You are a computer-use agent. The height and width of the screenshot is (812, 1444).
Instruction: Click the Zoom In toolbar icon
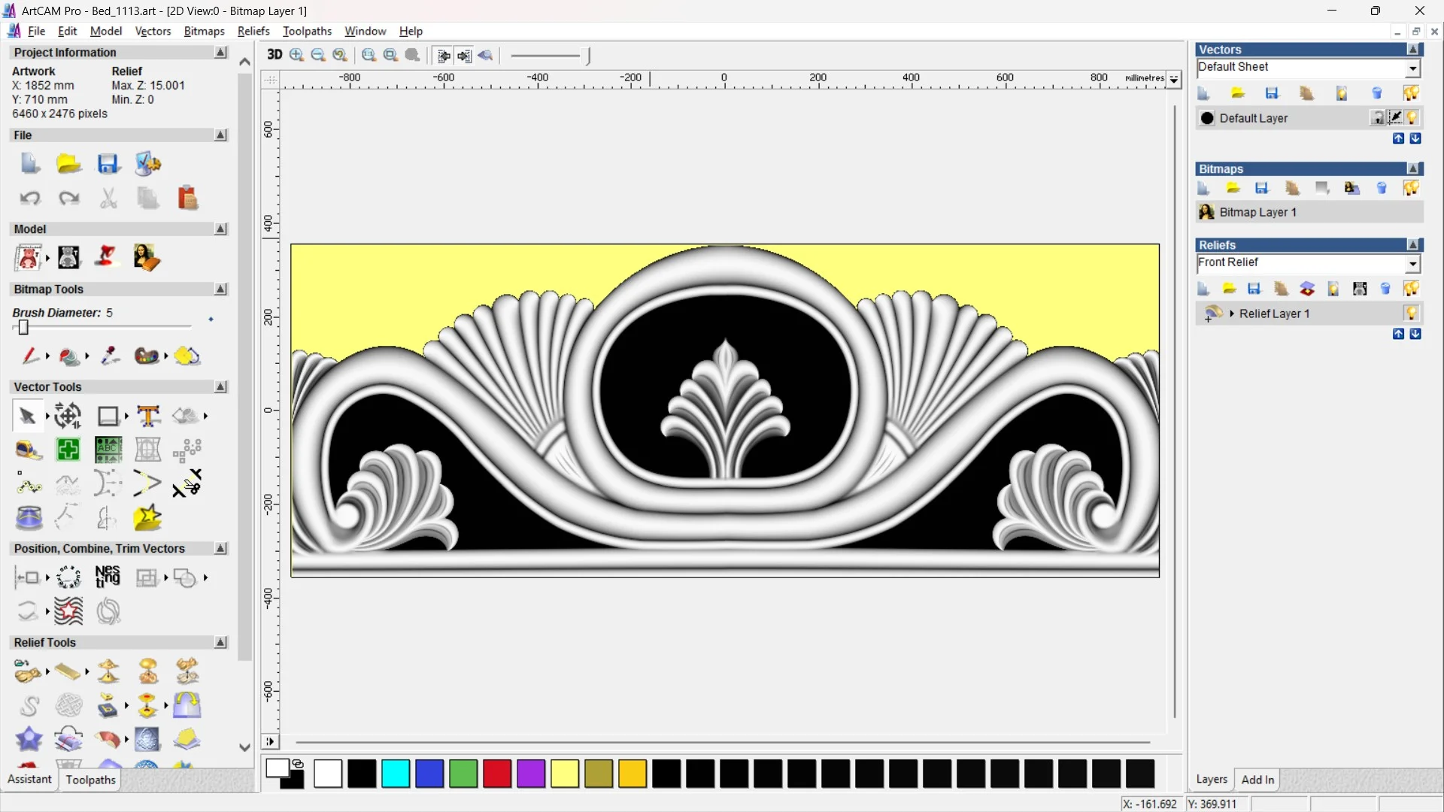point(297,55)
